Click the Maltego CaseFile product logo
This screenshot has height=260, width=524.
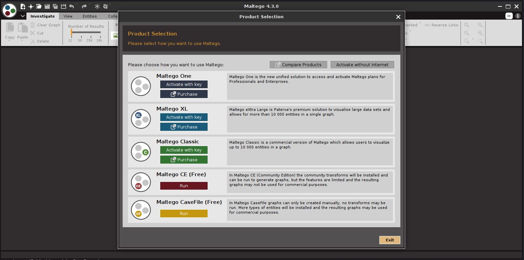(x=141, y=210)
